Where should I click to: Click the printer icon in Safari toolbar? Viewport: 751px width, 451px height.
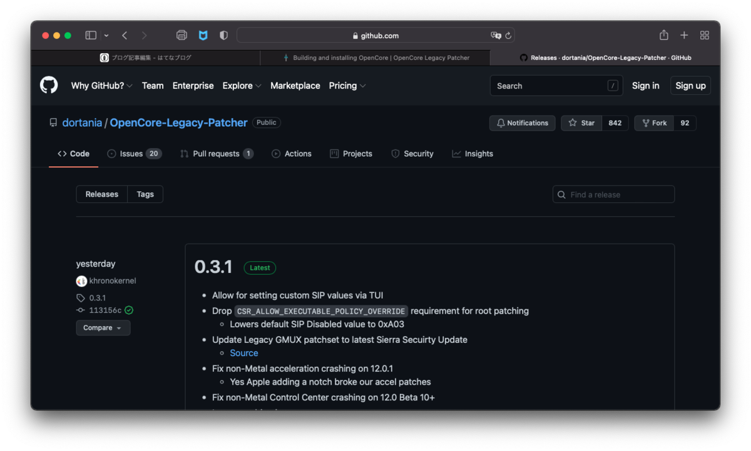[x=182, y=36]
